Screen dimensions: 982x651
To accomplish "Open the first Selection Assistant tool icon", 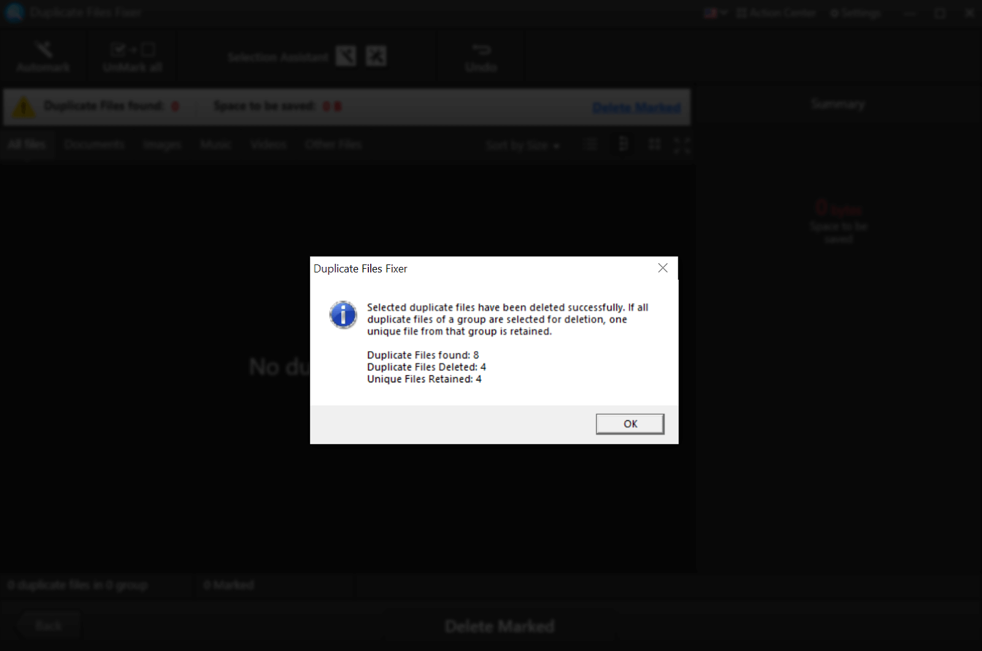I will coord(346,56).
